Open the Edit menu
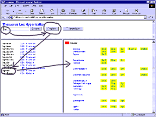Image resolution: width=156 pixels, height=117 pixels. [11, 6]
